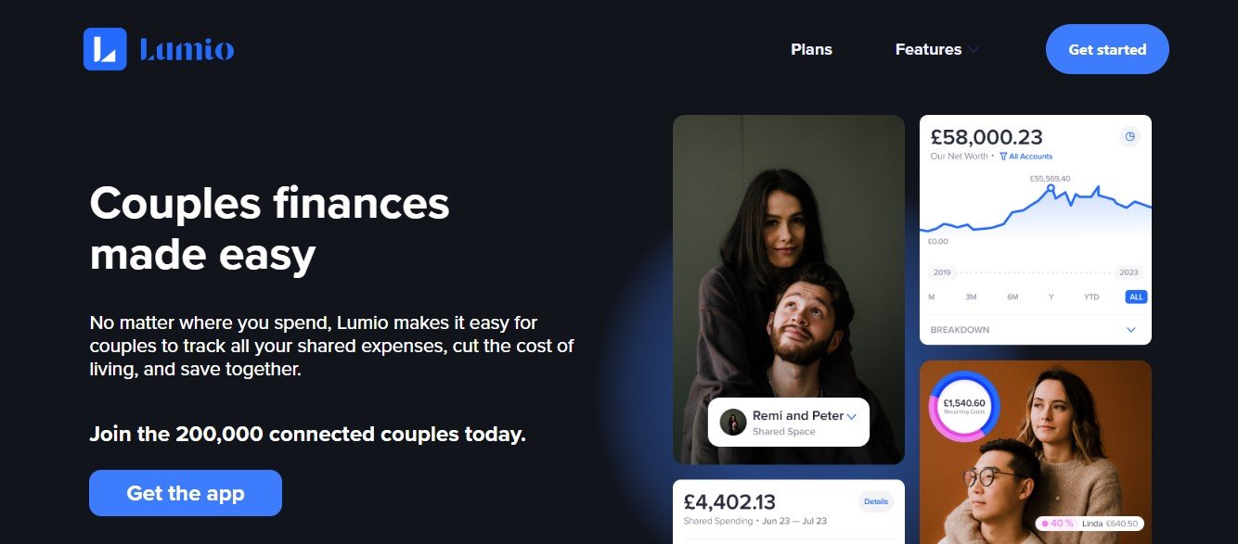
Task: Expand the Breakdown section chevron
Action: (1130, 330)
